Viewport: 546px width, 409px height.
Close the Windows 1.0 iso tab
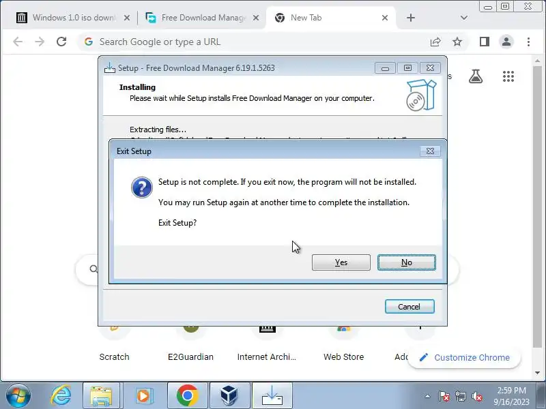coord(127,18)
